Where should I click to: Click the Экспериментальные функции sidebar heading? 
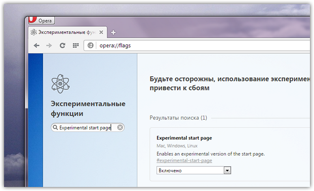coord(88,109)
